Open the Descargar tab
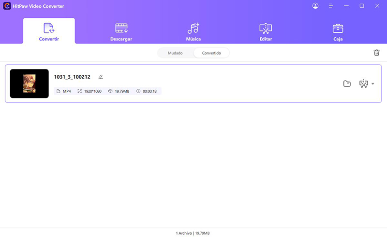Image resolution: width=387 pixels, height=238 pixels. click(x=121, y=31)
